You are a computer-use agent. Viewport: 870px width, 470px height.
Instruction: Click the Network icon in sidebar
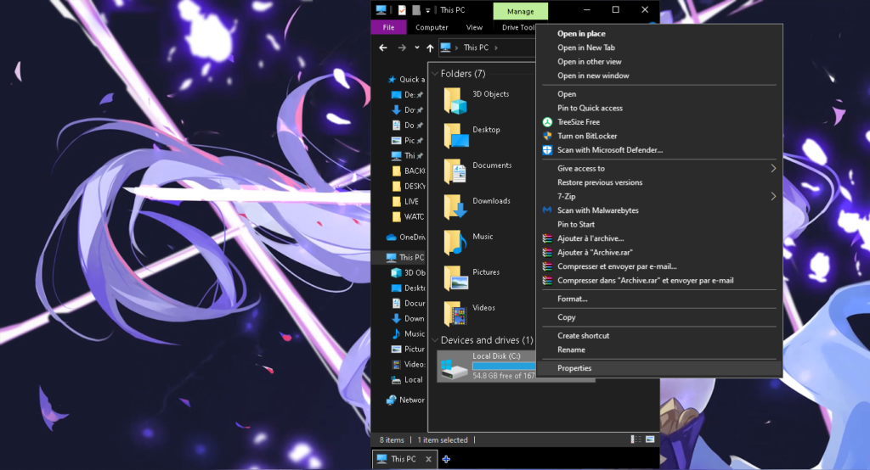click(x=391, y=400)
